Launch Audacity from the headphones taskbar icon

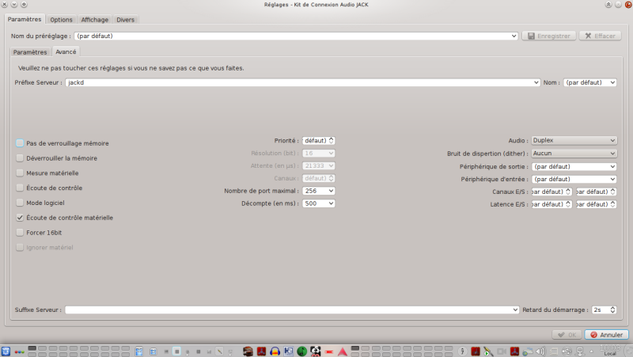[275, 351]
